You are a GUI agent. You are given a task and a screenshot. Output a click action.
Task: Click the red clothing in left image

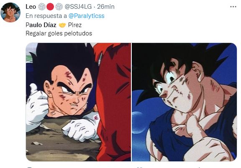tap(113, 101)
